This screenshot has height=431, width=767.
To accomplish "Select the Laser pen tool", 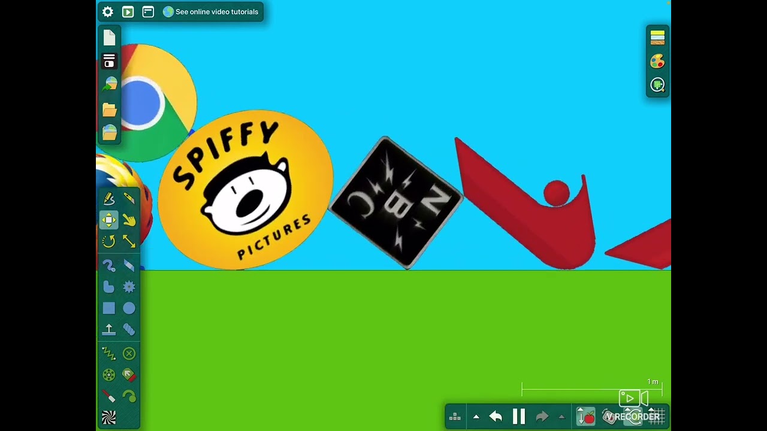I will (108, 396).
